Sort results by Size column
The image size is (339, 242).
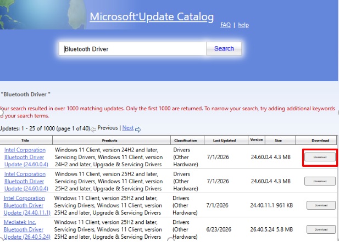coord(278,140)
